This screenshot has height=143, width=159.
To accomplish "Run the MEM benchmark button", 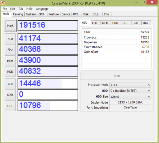I will [x=10, y=61].
